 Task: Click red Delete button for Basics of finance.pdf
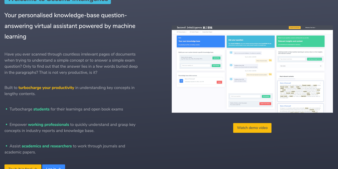click(219, 82)
